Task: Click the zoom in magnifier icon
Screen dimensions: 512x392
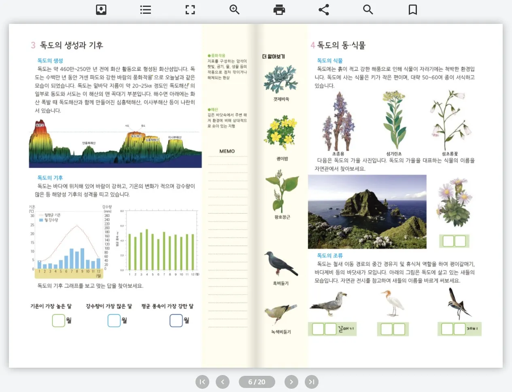Action: pos(235,10)
